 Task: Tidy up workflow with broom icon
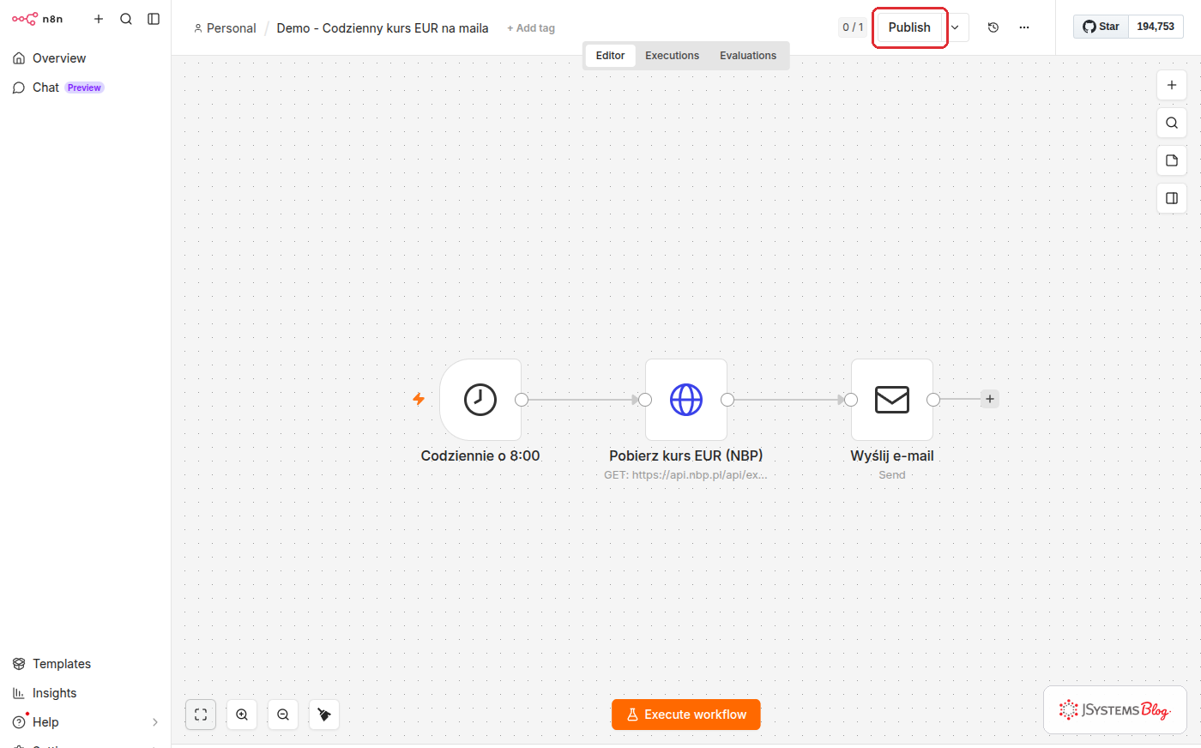(324, 715)
